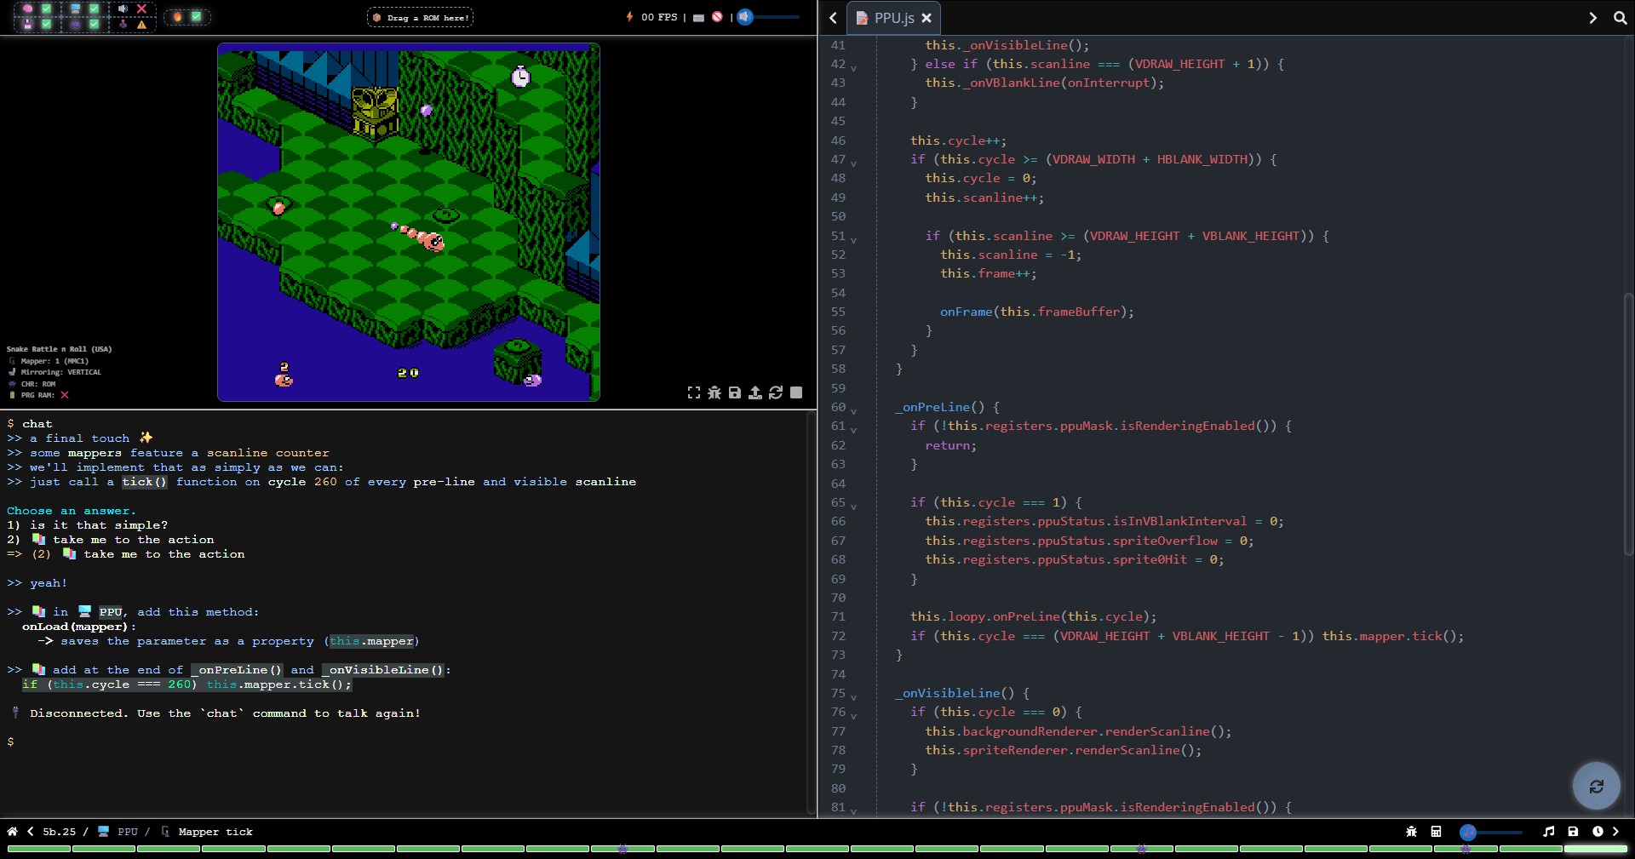Click the first green progress segment
The height and width of the screenshot is (859, 1635).
tap(38, 849)
